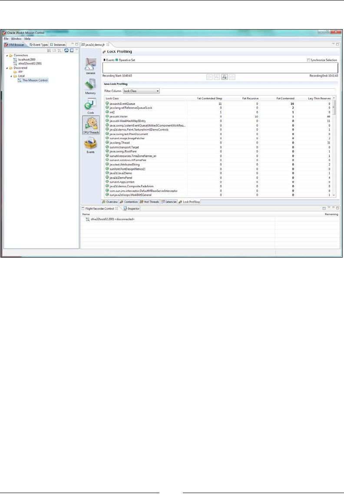This screenshot has height=497, width=344.
Task: Click the events range selector timeline
Action: (220, 68)
